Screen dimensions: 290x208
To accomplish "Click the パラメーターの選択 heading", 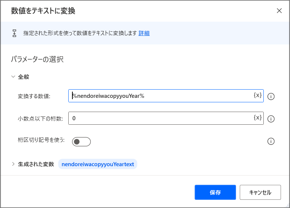I will [37, 59].
